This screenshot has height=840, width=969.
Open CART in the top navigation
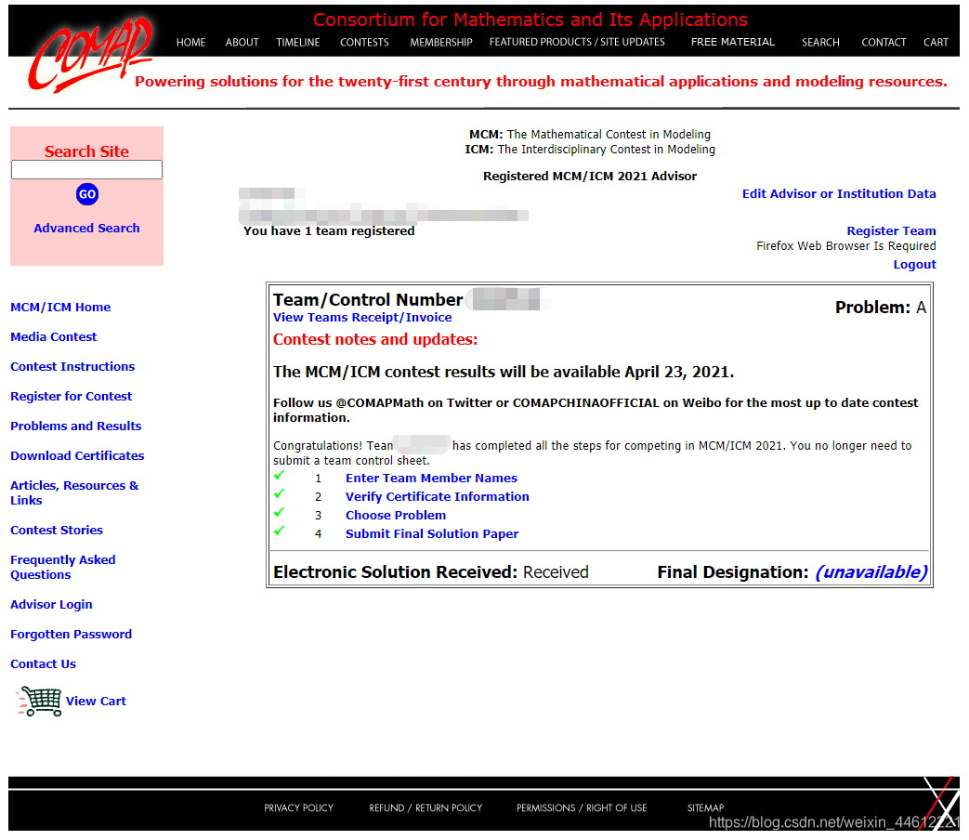(936, 42)
